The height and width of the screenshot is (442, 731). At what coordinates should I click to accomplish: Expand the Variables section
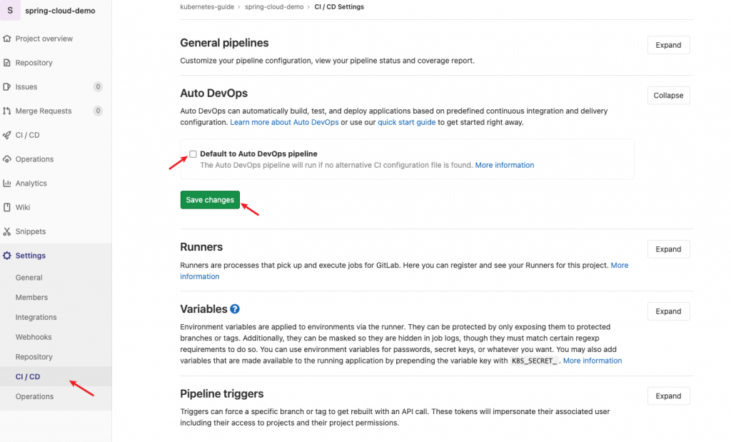668,311
